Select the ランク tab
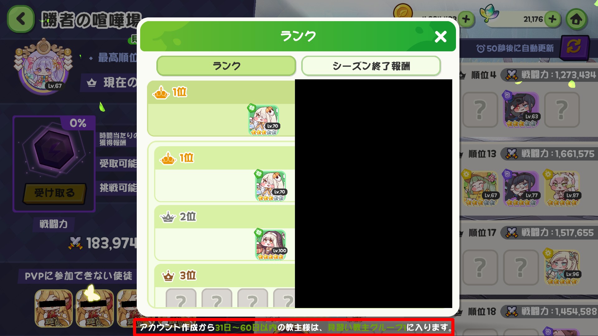Screen dimensions: 598x336 (x=226, y=66)
